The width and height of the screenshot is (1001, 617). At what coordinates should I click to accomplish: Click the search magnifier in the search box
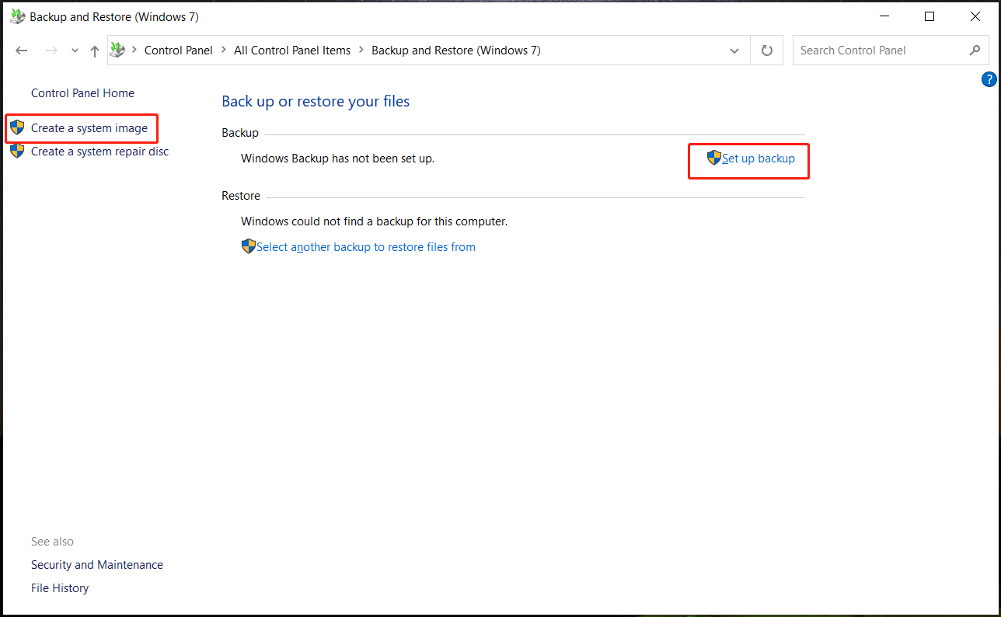click(x=975, y=50)
